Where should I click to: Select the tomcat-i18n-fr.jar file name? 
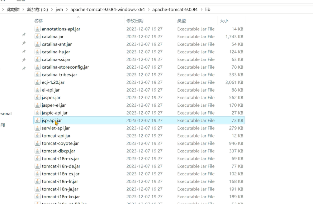60,181
